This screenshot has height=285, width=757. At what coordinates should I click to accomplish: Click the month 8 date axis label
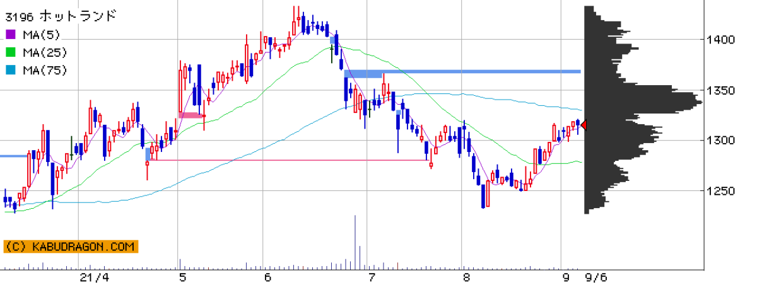[x=466, y=277]
